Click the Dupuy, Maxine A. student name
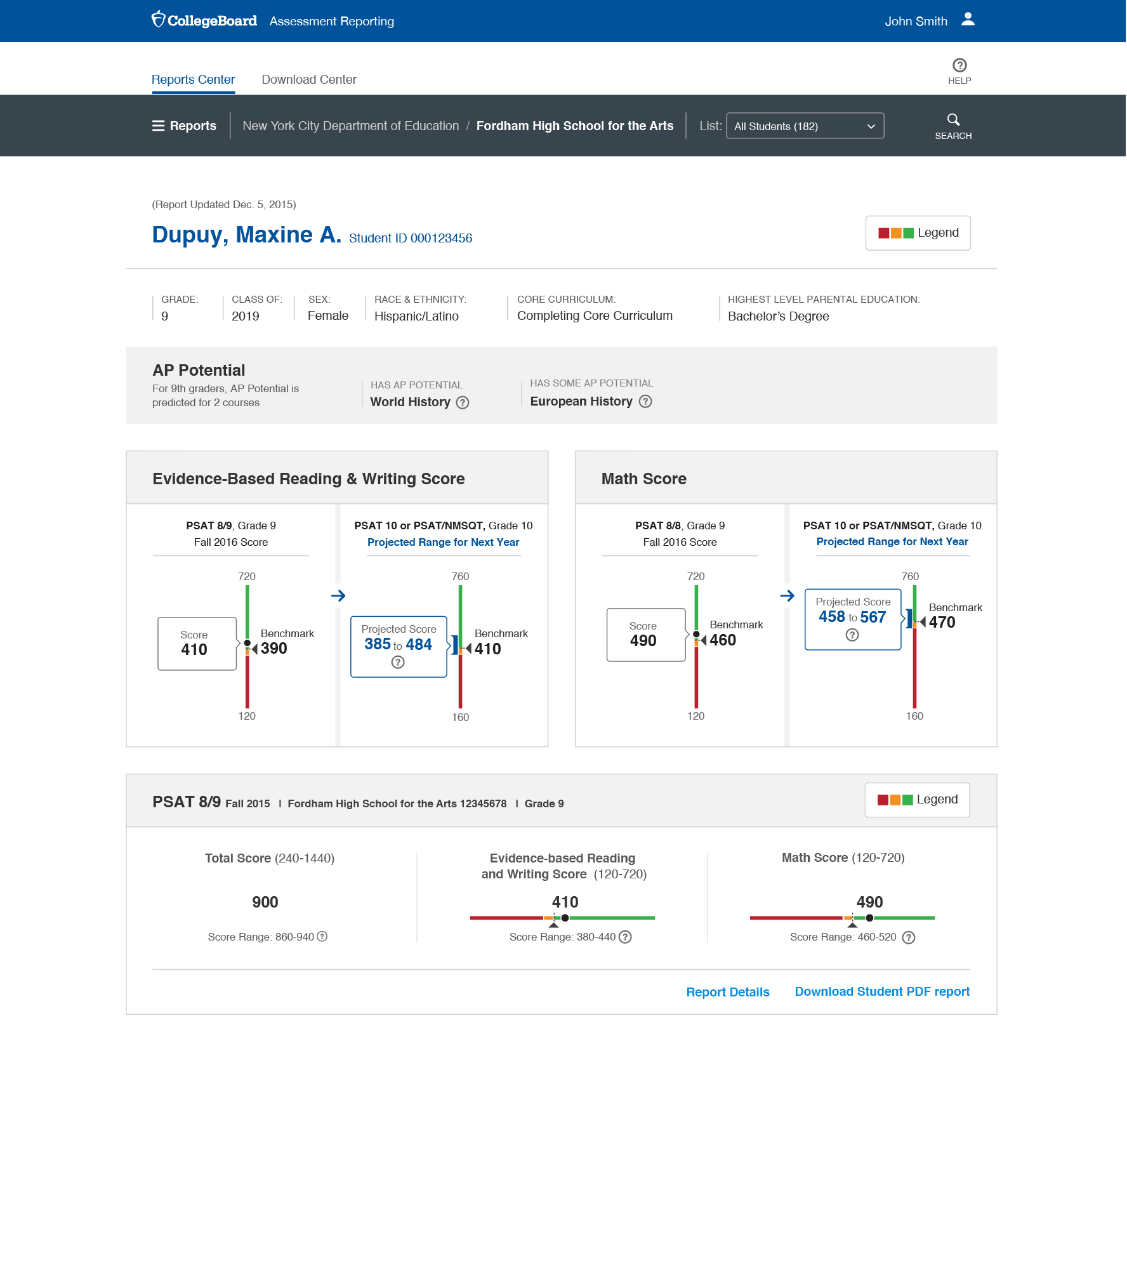The image size is (1127, 1282). (246, 234)
